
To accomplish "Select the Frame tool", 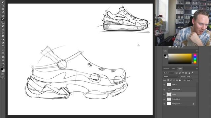I will coord(3,9).
